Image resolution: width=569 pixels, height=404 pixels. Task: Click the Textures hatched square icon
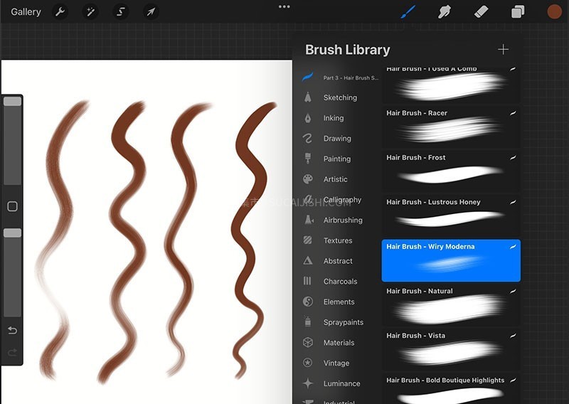point(307,240)
